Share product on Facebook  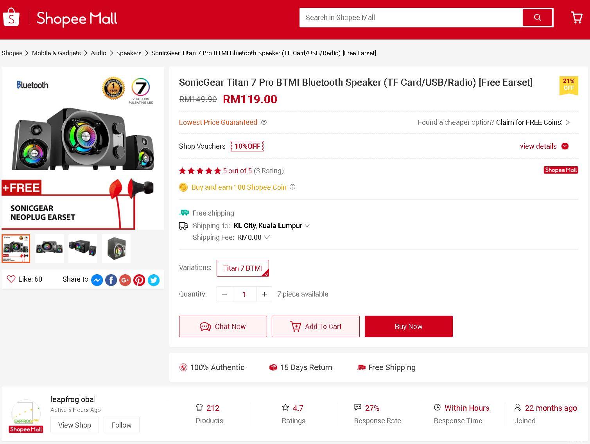(x=111, y=280)
